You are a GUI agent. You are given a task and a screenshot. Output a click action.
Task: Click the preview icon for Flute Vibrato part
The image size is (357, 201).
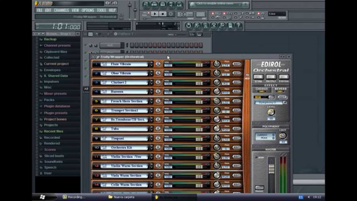tap(158, 64)
